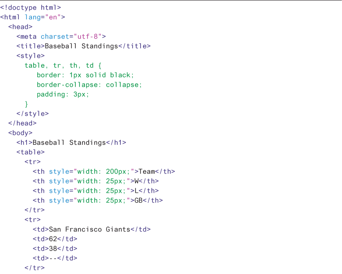
Task: Click the opening body tag
Action: click(x=20, y=133)
